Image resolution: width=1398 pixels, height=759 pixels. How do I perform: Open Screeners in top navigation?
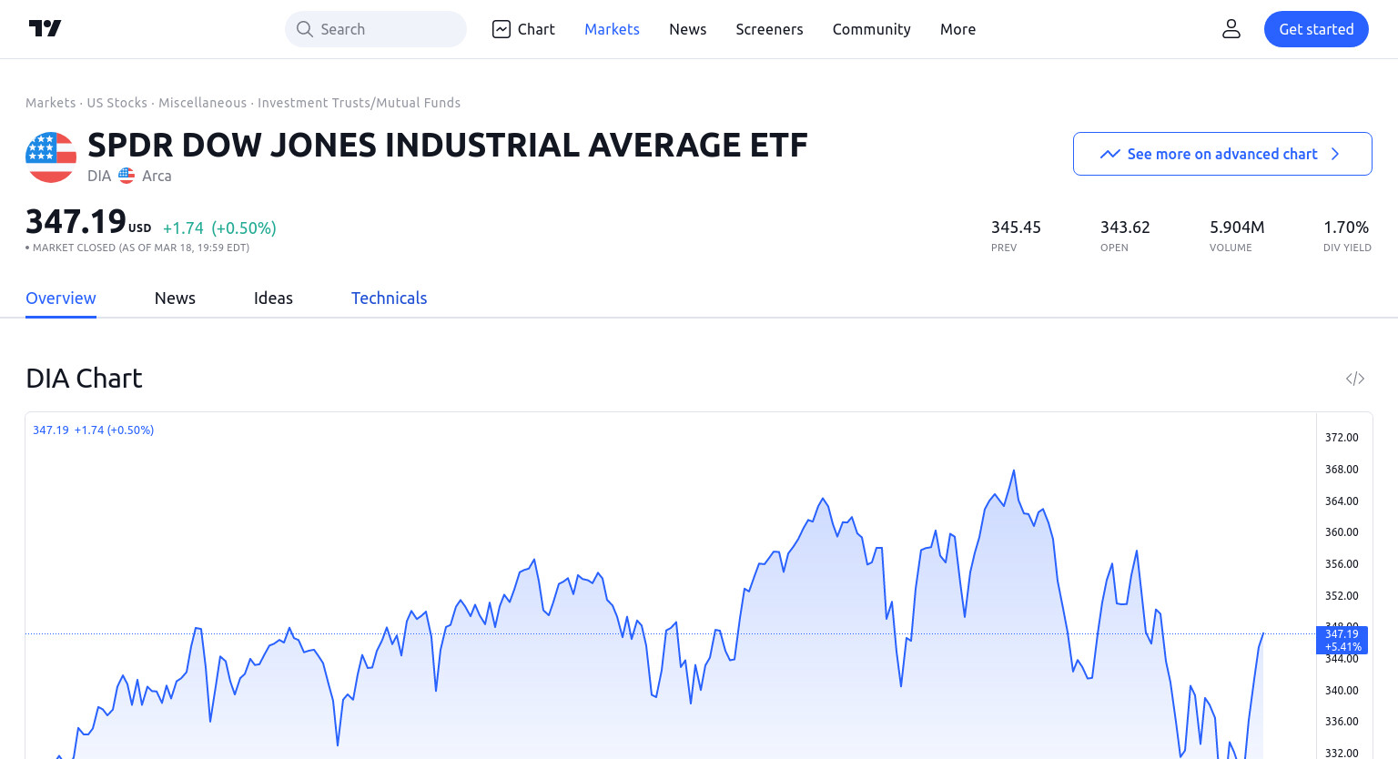point(769,29)
